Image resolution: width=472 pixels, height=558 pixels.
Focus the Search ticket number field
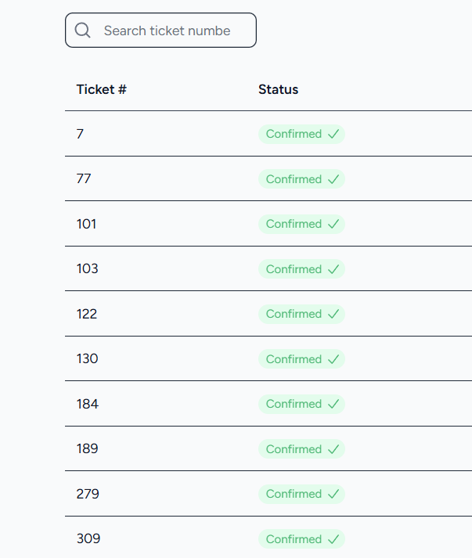(x=160, y=31)
